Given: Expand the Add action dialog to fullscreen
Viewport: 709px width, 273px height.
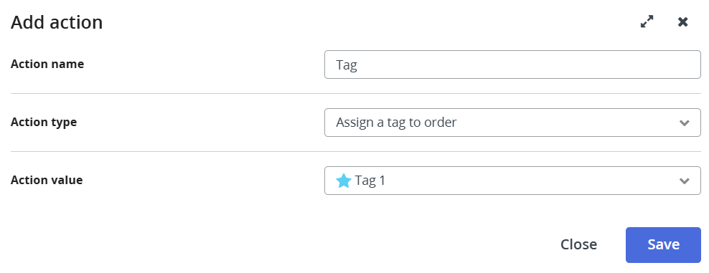Looking at the screenshot, I should 647,21.
